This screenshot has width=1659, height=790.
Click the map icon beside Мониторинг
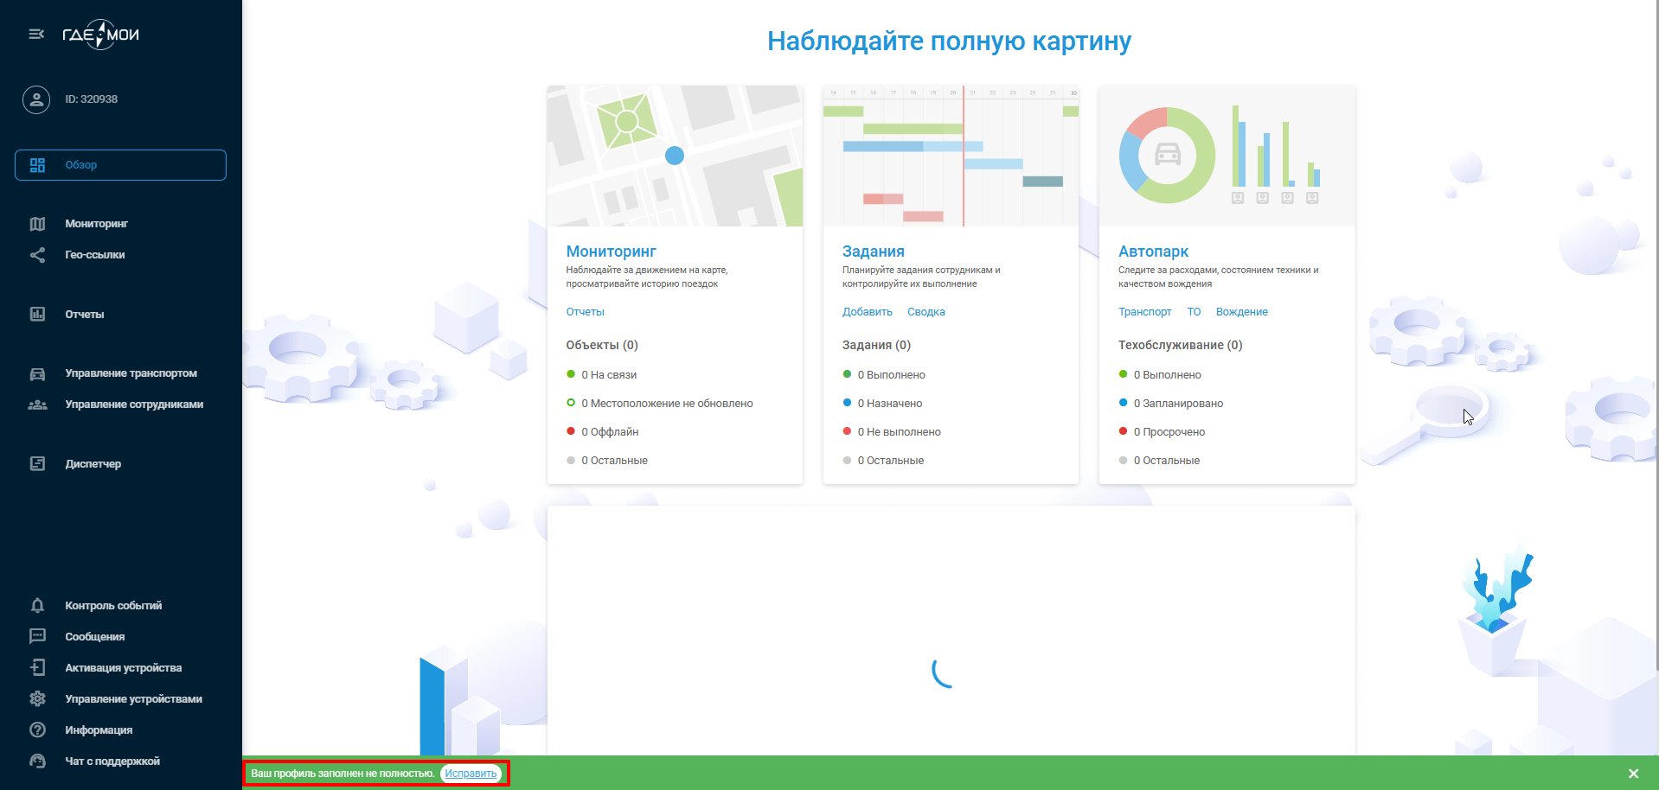point(37,224)
